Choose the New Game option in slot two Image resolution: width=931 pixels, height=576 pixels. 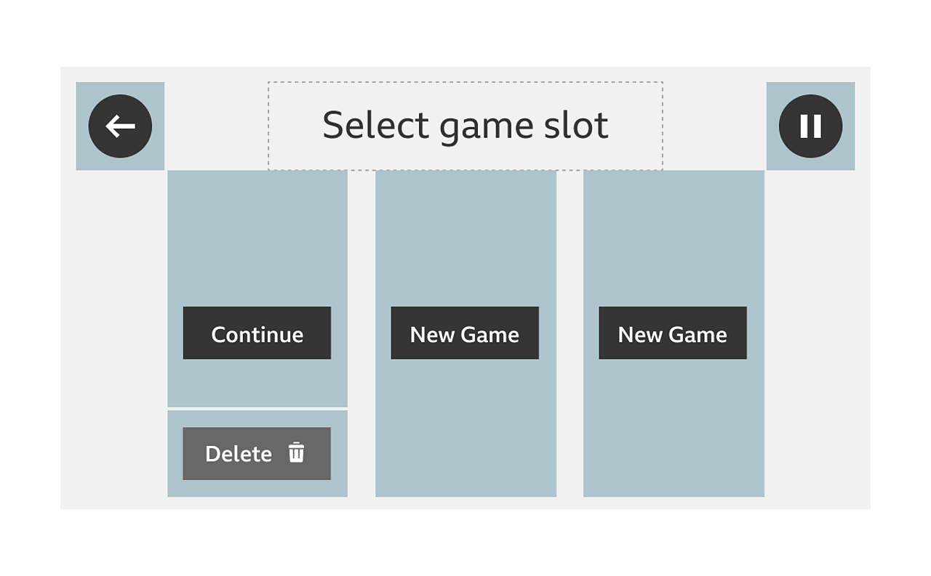[x=465, y=333]
